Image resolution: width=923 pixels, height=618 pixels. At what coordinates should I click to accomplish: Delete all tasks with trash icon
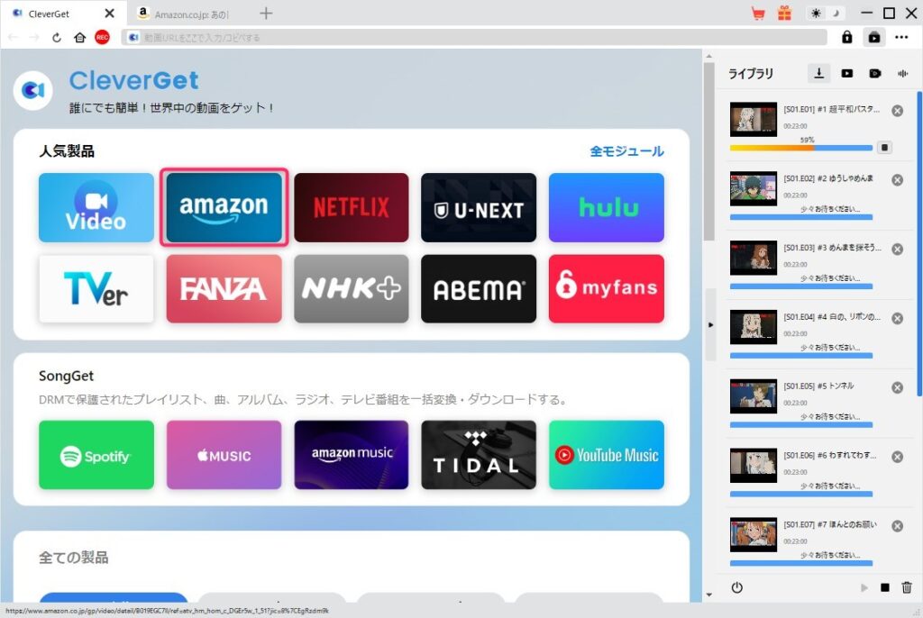pyautogui.click(x=907, y=587)
